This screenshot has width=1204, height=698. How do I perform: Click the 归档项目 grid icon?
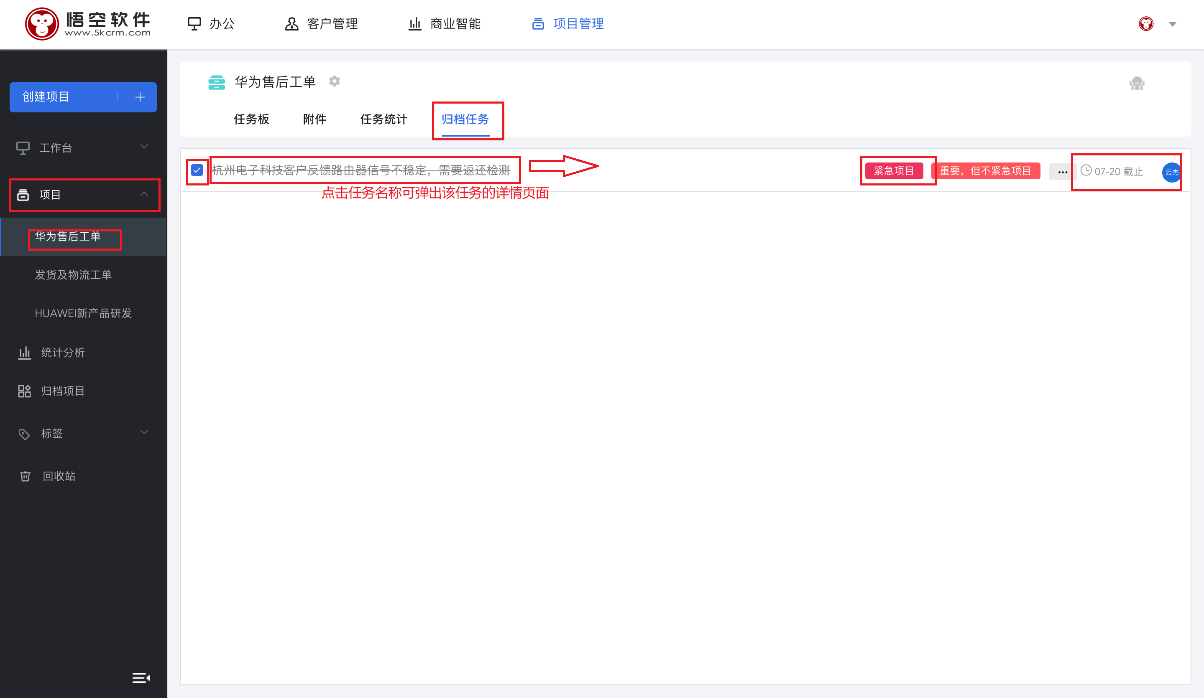pos(24,391)
